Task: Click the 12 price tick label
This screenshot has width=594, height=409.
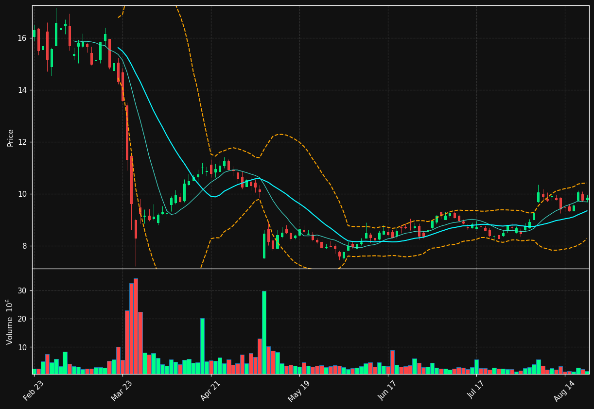Action: click(22, 142)
